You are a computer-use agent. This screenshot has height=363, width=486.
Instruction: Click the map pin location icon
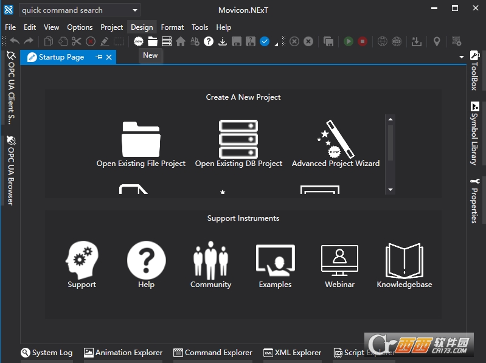[x=437, y=41]
